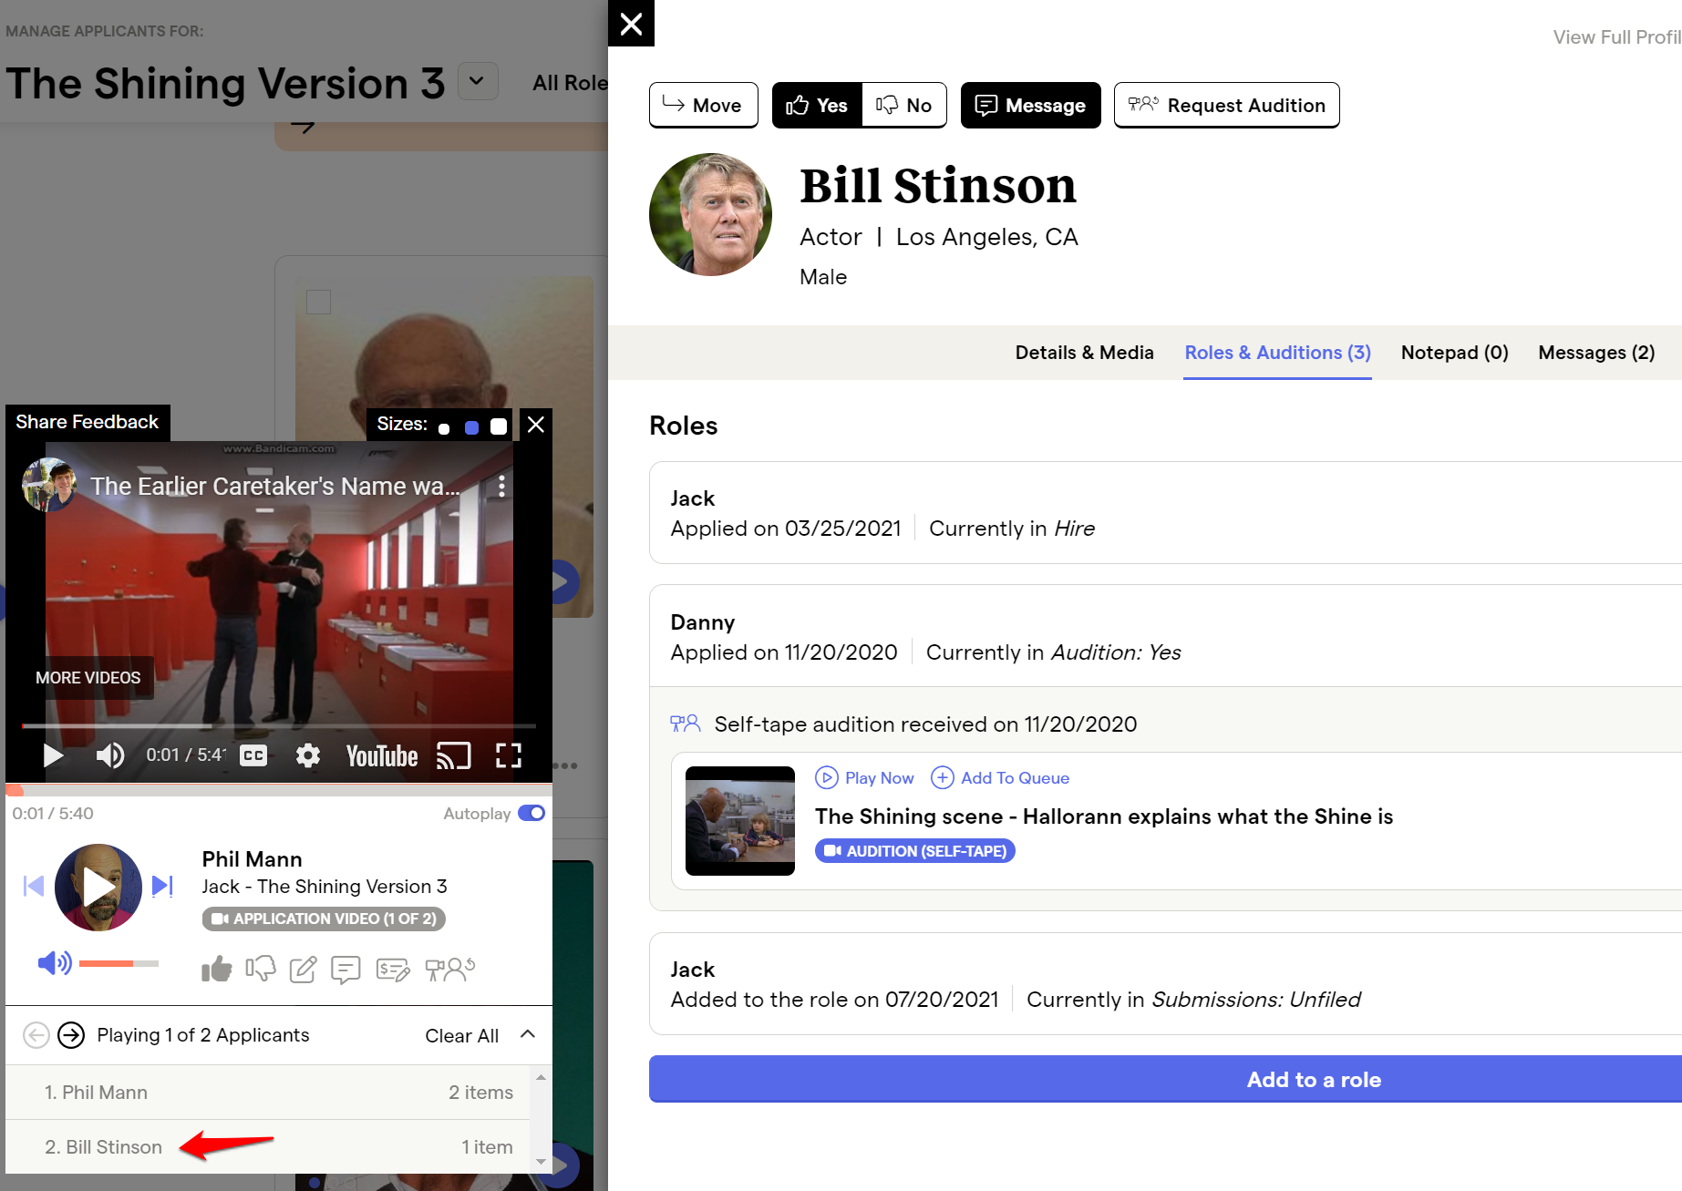Open note edit icon for Phil Mann
1682x1191 pixels.
[303, 970]
